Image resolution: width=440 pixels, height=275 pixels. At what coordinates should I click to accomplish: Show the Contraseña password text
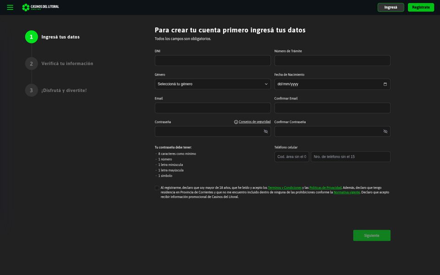point(265,132)
